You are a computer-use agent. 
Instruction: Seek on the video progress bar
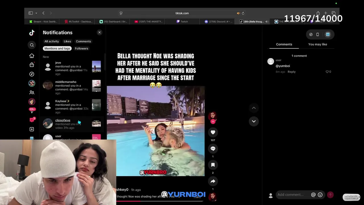click(160, 201)
